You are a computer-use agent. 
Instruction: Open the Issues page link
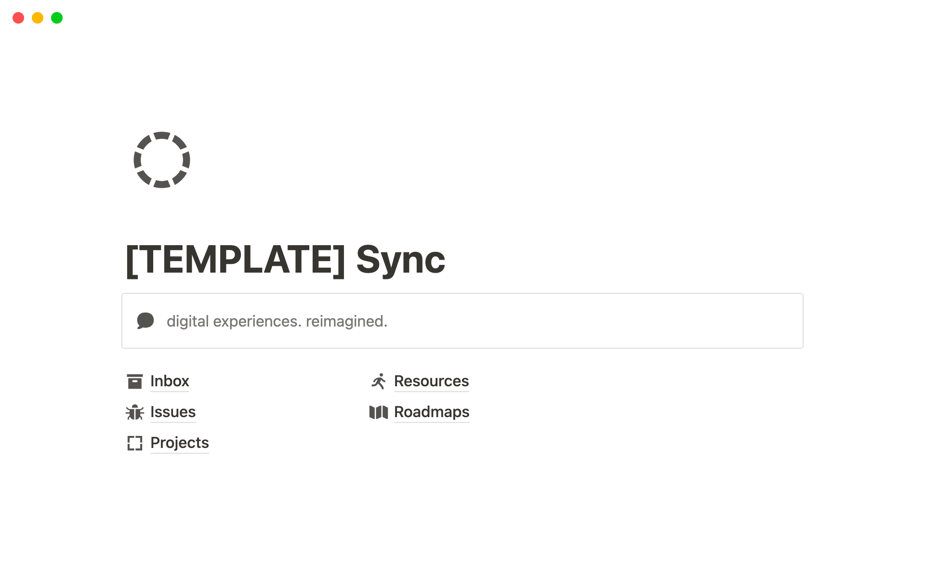tap(172, 412)
